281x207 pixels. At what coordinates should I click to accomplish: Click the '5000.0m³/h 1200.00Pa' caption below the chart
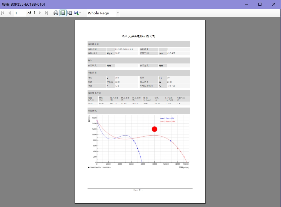pyautogui.click(x=99, y=167)
